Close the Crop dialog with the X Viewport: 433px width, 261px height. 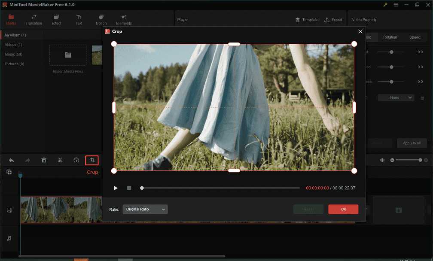click(360, 31)
